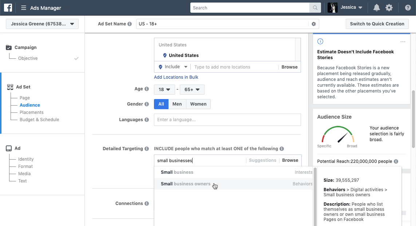
Task: Click Browse next to locations field
Action: point(289,67)
